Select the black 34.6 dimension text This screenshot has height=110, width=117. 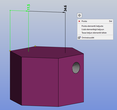click(65, 9)
